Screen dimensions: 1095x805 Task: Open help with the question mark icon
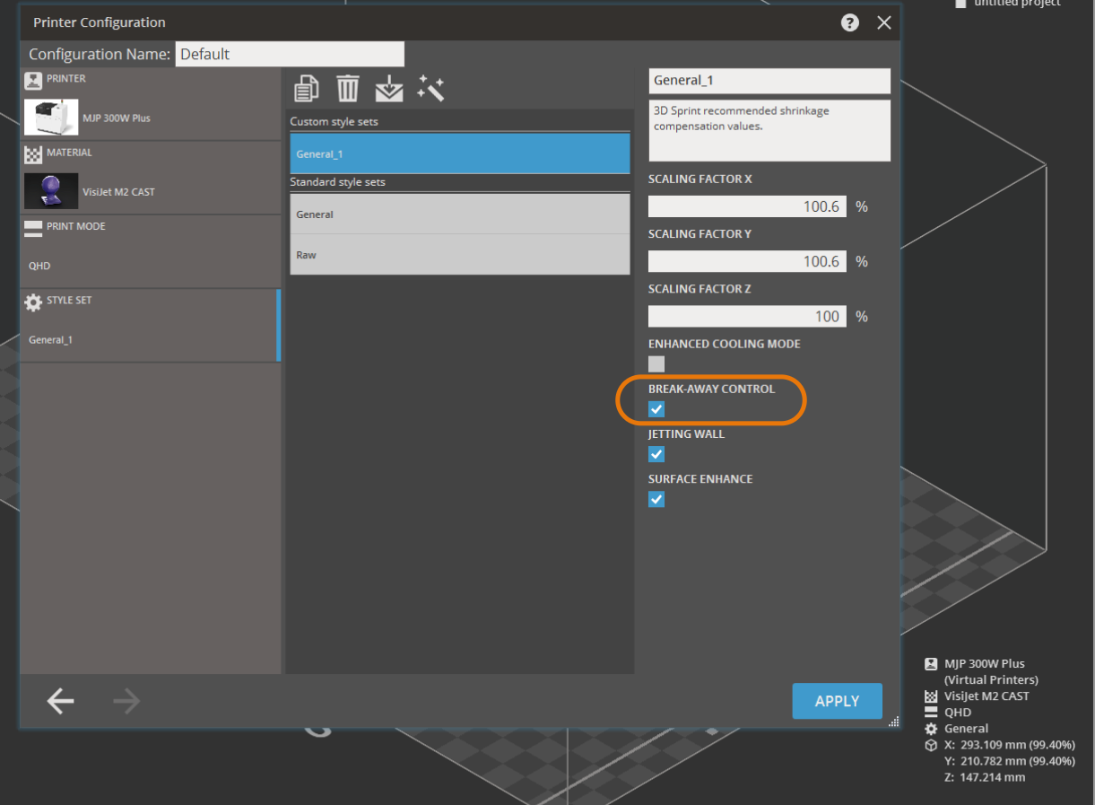pos(850,23)
